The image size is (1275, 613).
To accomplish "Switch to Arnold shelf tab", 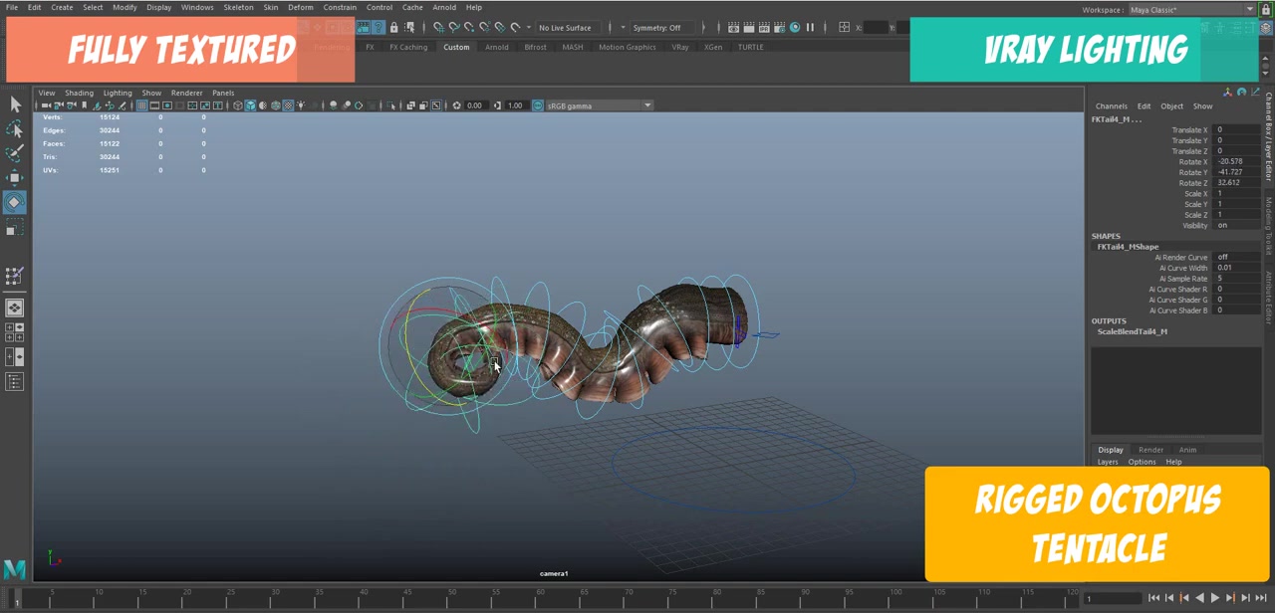I will coord(496,47).
